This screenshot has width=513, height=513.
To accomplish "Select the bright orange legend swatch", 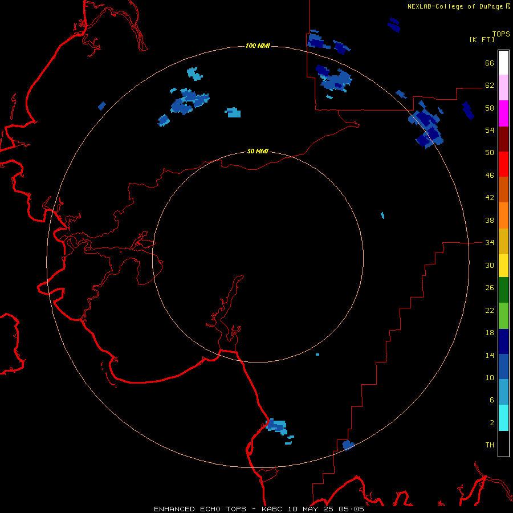I will [x=503, y=215].
